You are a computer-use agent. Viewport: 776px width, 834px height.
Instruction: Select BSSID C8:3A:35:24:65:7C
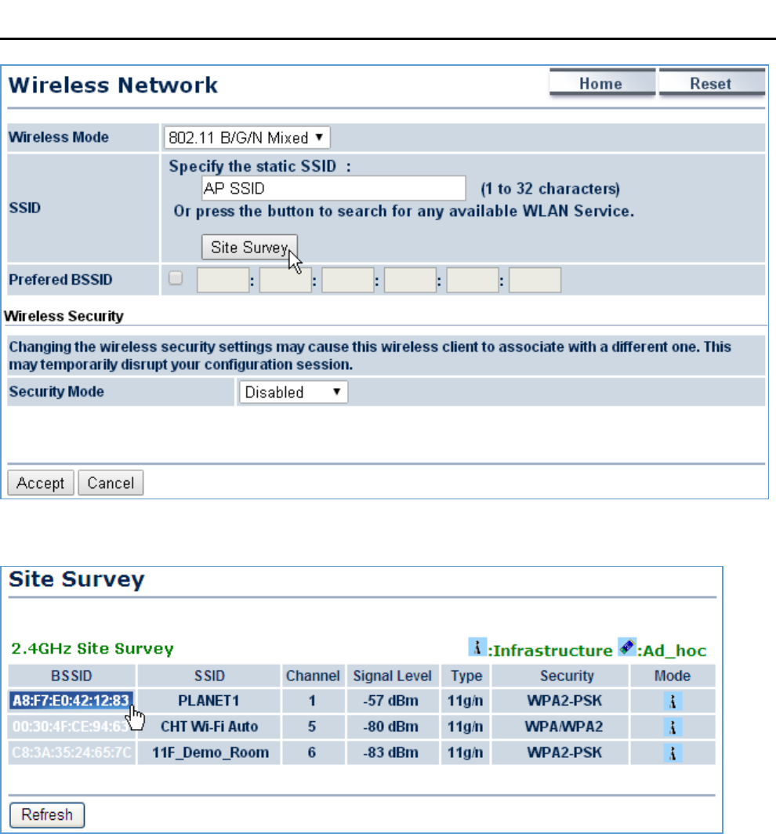(x=71, y=752)
